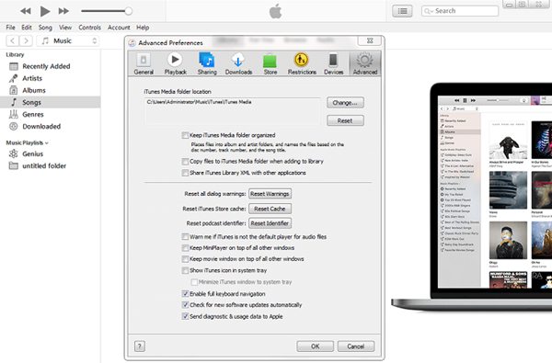This screenshot has height=363, width=552.
Task: Open the Restrictions preferences tab
Action: tap(302, 63)
